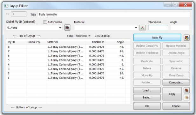
Task: Click the -45. angle cell of ply 6
Action: pyautogui.click(x=115, y=56)
